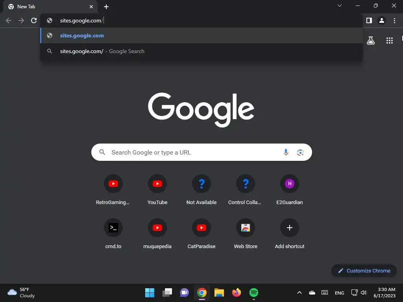Click the Chrome taskbar icon
This screenshot has height=302, width=403.
[202, 293]
